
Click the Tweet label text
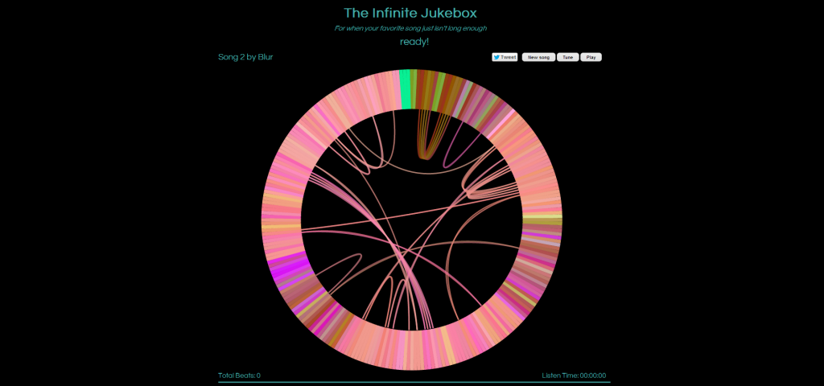(509, 57)
